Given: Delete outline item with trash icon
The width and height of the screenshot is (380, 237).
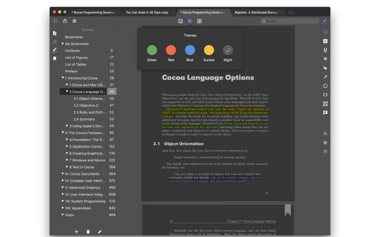Looking at the screenshot, I should point(88,232).
